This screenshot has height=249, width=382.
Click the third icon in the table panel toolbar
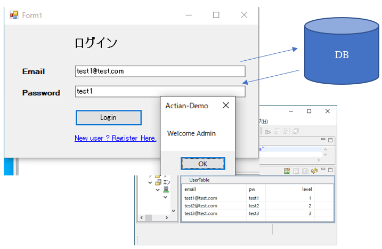tap(305, 171)
